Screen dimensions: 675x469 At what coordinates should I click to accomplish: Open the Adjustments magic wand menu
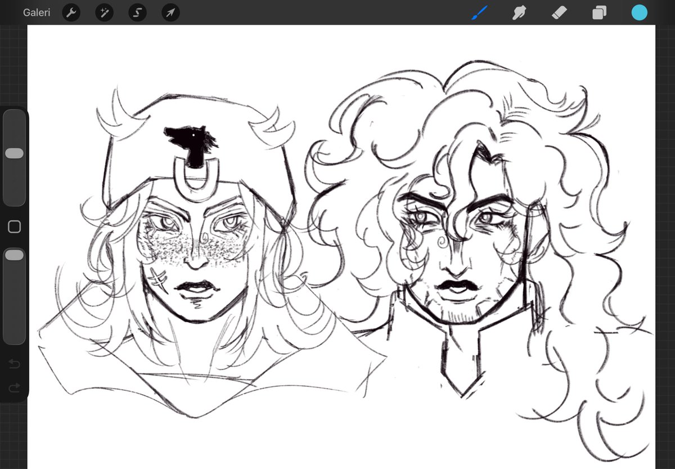click(104, 12)
